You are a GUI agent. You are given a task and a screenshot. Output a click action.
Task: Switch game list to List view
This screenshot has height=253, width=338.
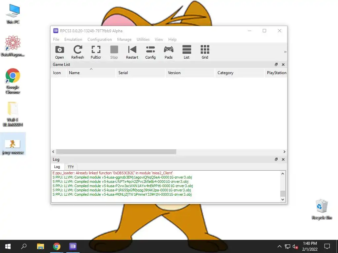coord(187,52)
